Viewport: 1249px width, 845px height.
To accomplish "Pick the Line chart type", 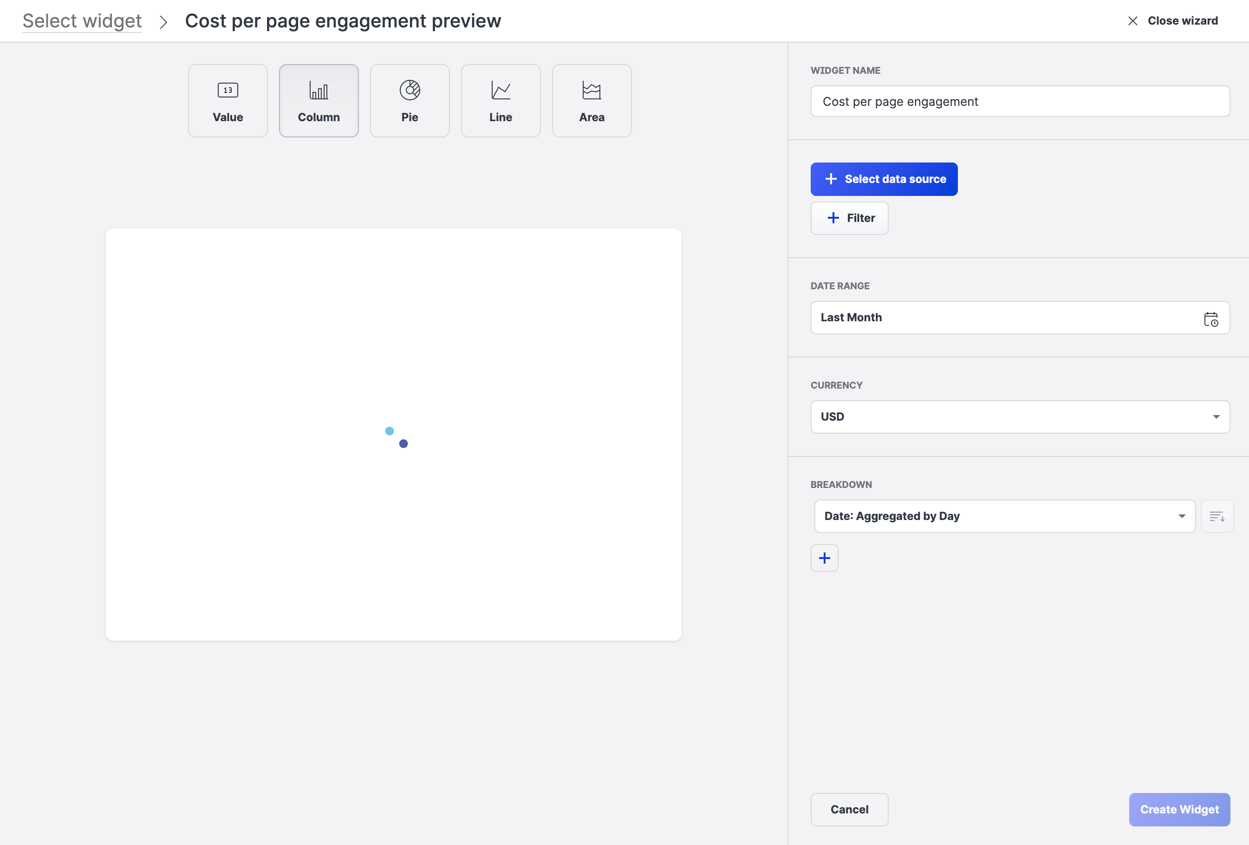I will tap(501, 101).
